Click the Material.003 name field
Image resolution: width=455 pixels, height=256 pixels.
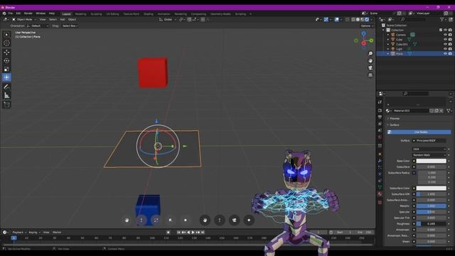click(410, 111)
